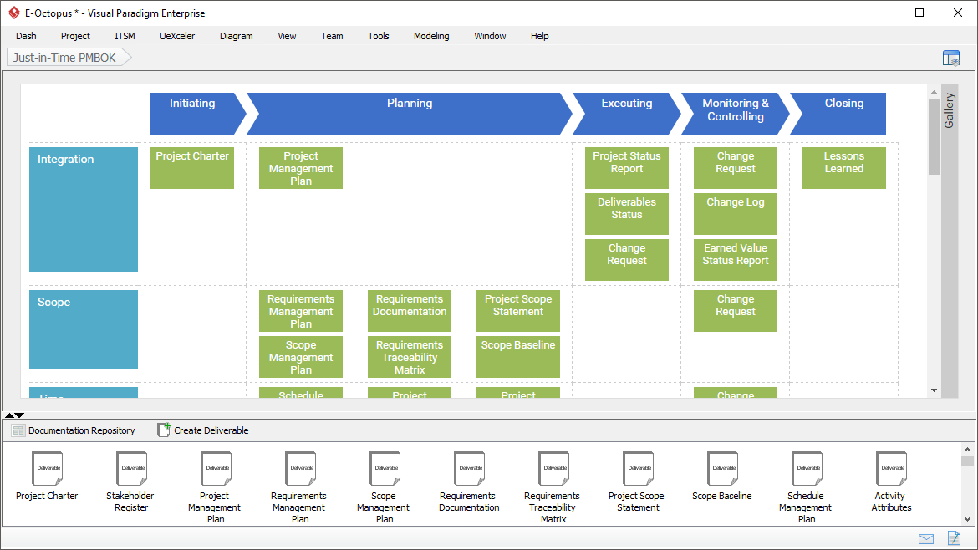The width and height of the screenshot is (978, 550).
Task: Click the Scope Baseline thumbnail at the bottom
Action: click(721, 469)
